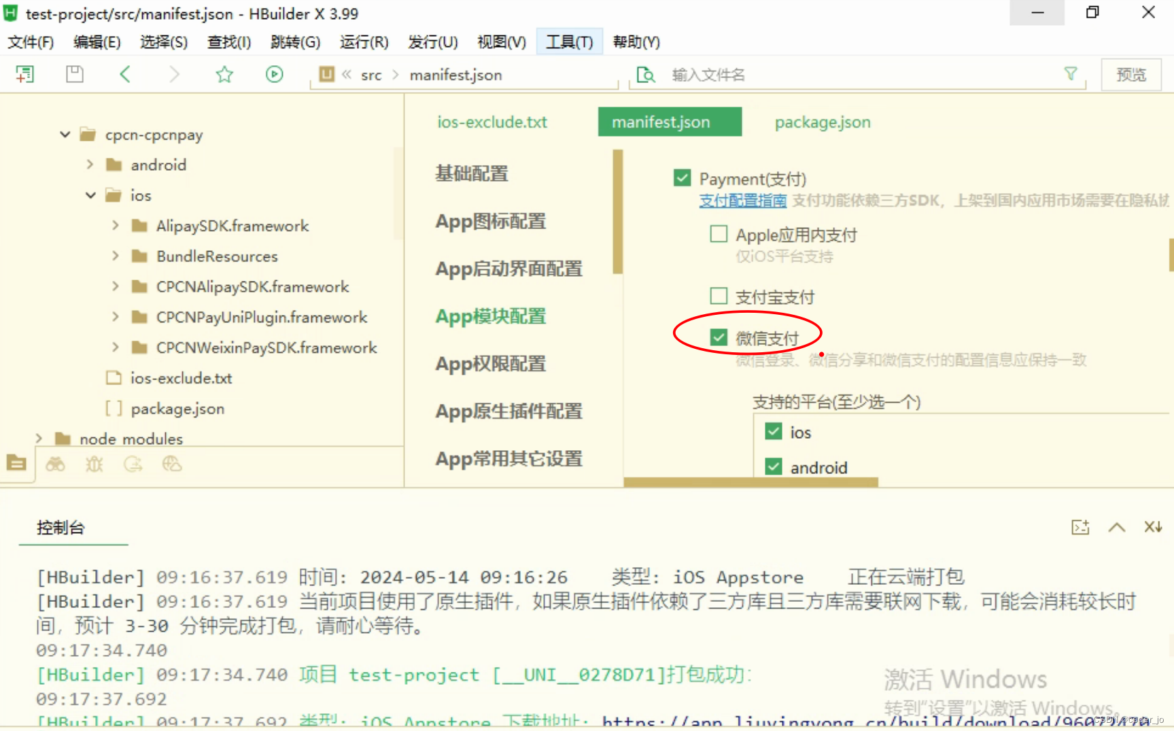Open the 支付配置指南 link
Viewport: 1174px width, 731px height.
pyautogui.click(x=743, y=200)
